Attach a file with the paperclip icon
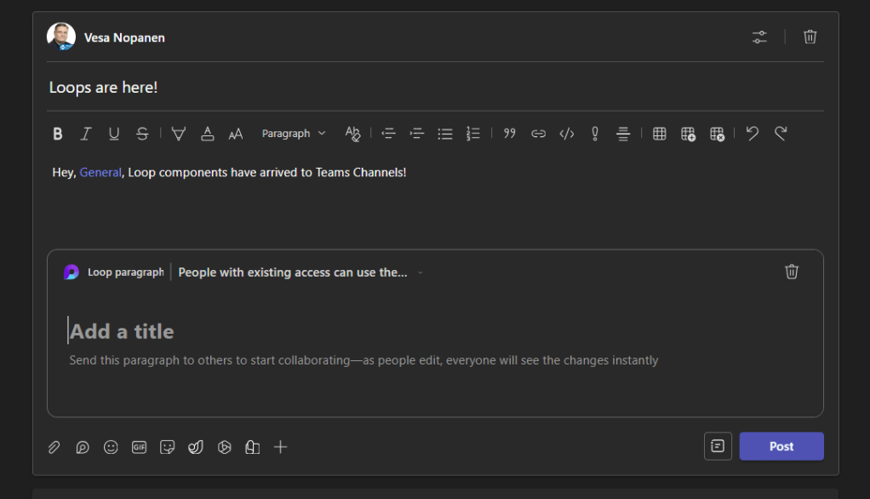 tap(54, 447)
